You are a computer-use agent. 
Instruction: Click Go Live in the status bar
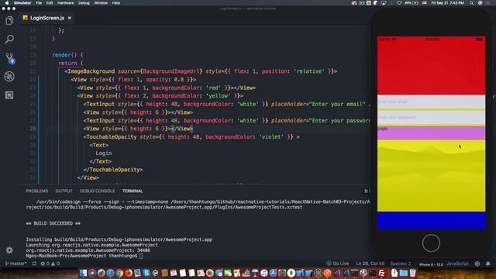point(338,263)
